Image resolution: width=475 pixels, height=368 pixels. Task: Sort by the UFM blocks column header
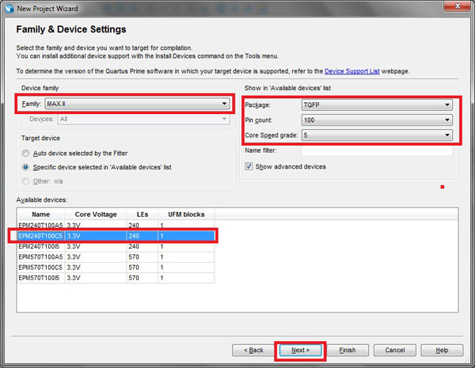click(186, 214)
